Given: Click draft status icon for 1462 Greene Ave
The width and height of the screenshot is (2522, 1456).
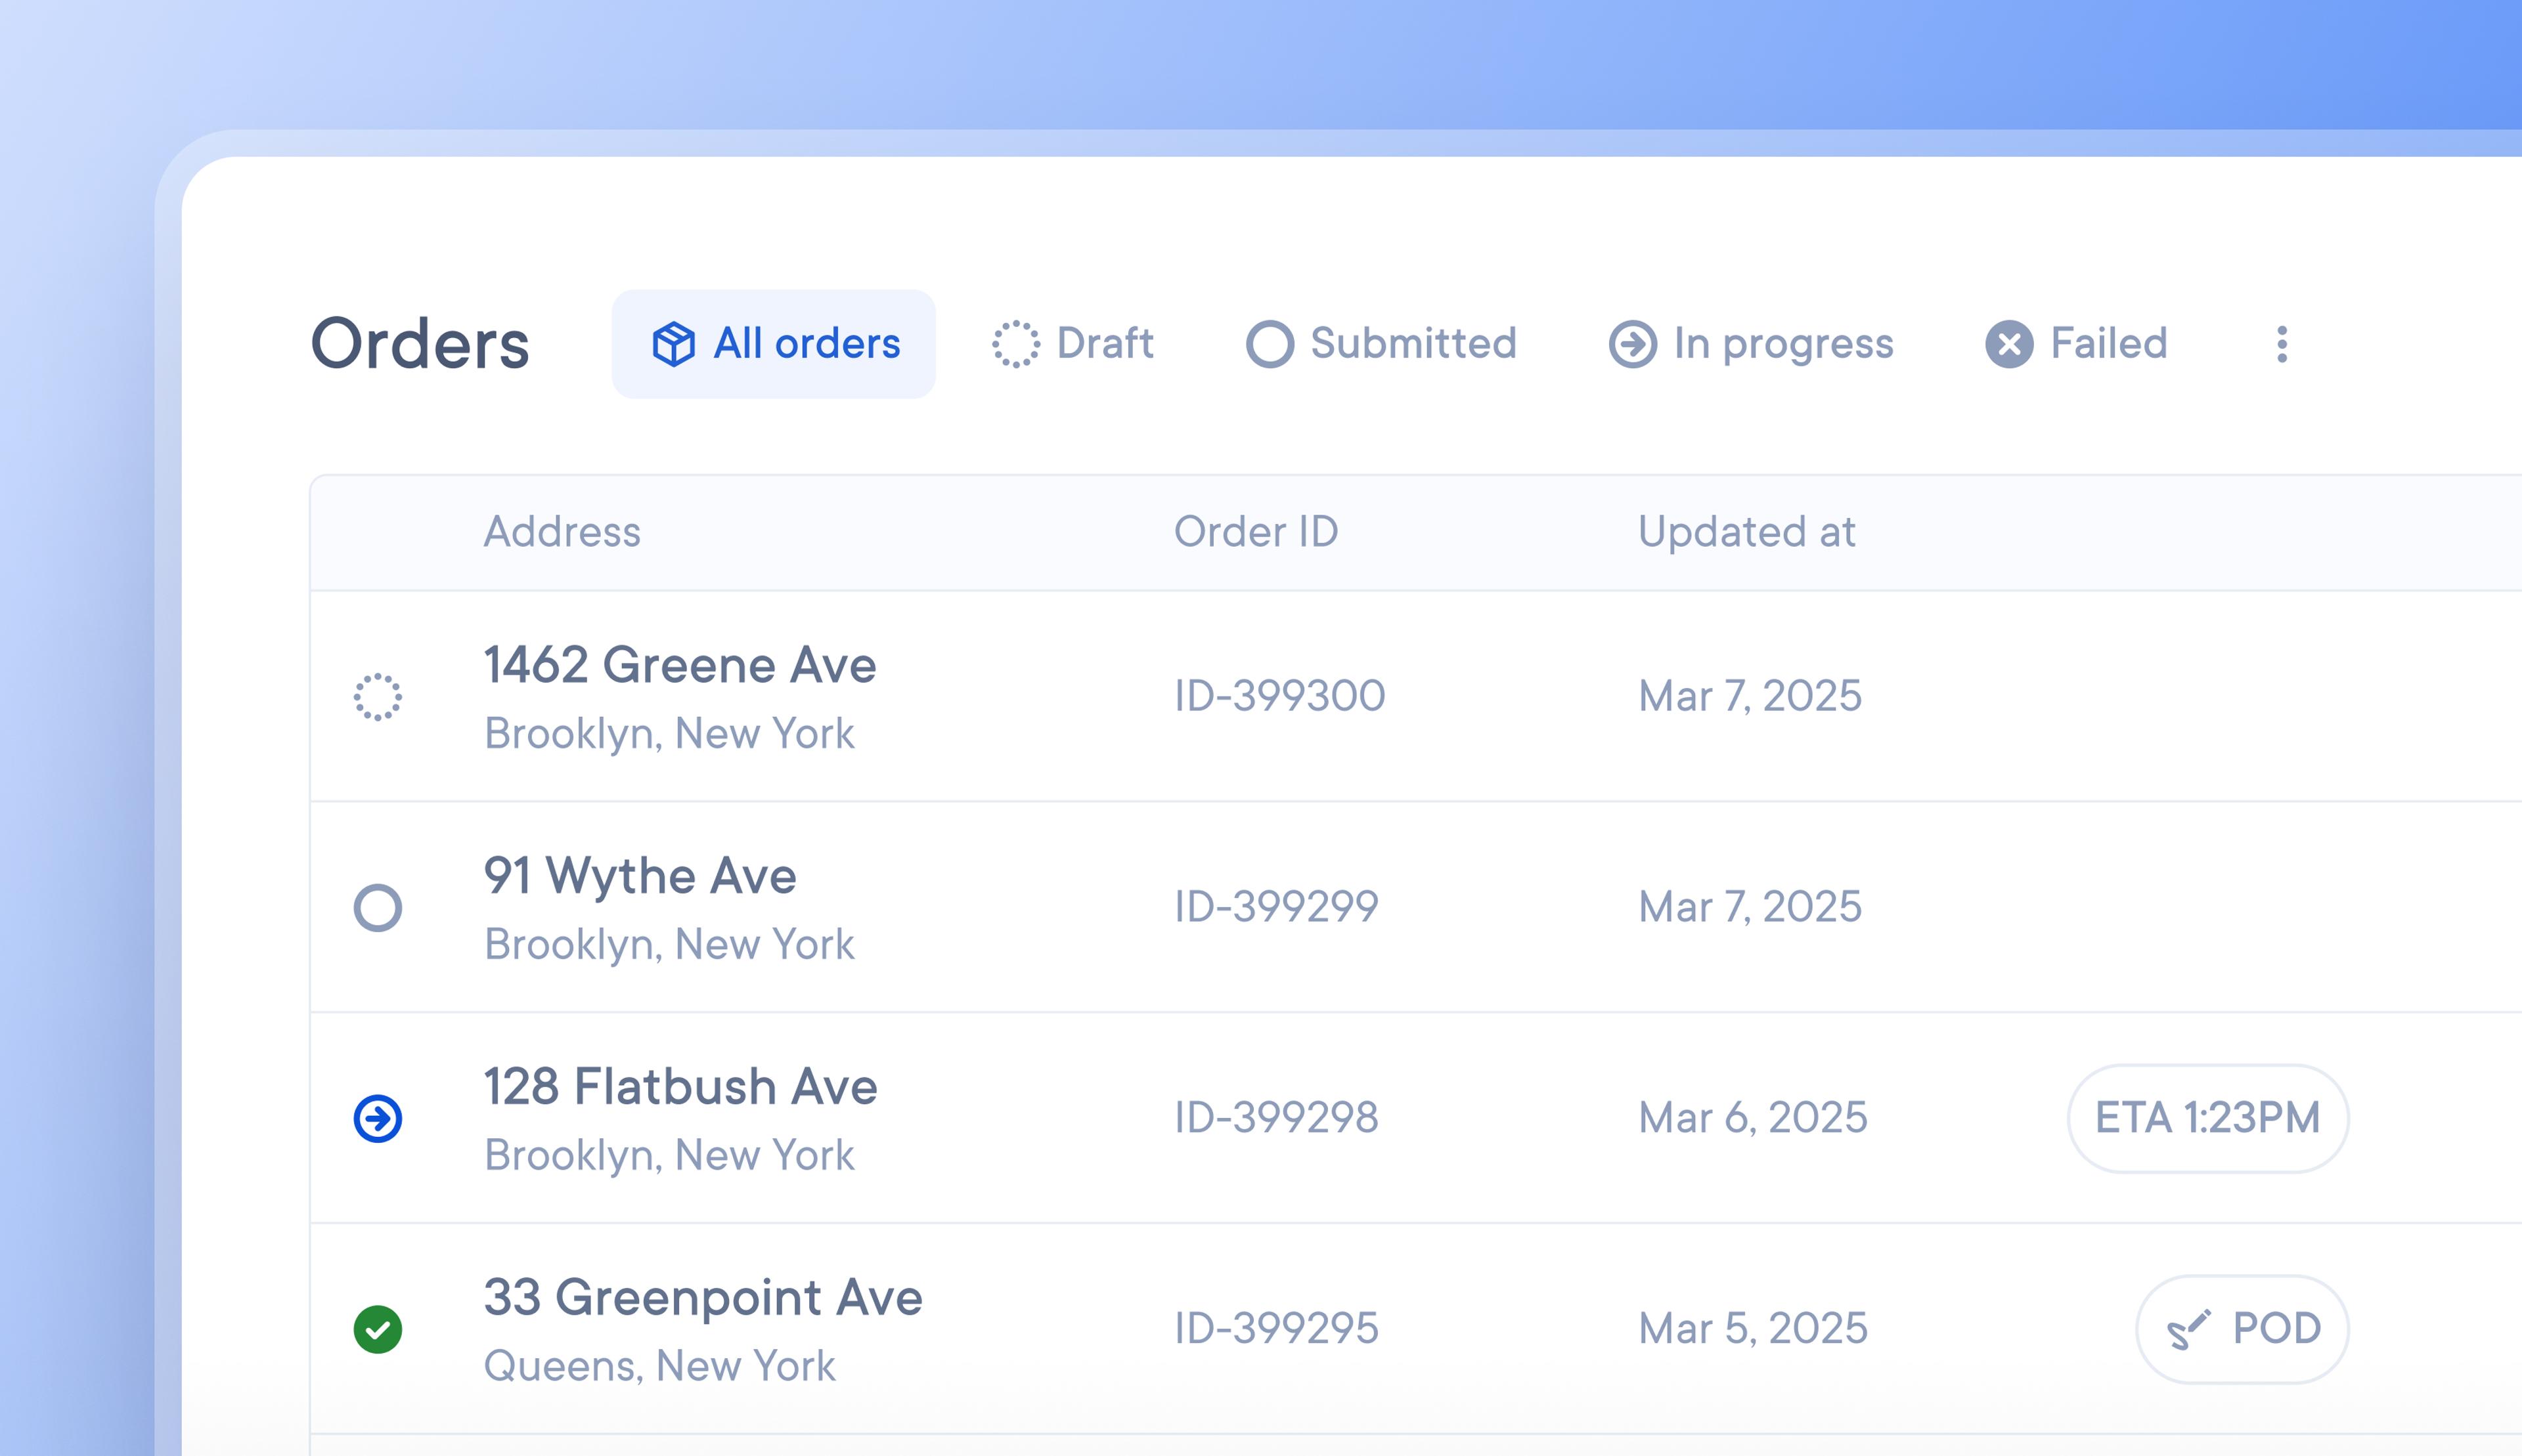Looking at the screenshot, I should pyautogui.click(x=378, y=697).
